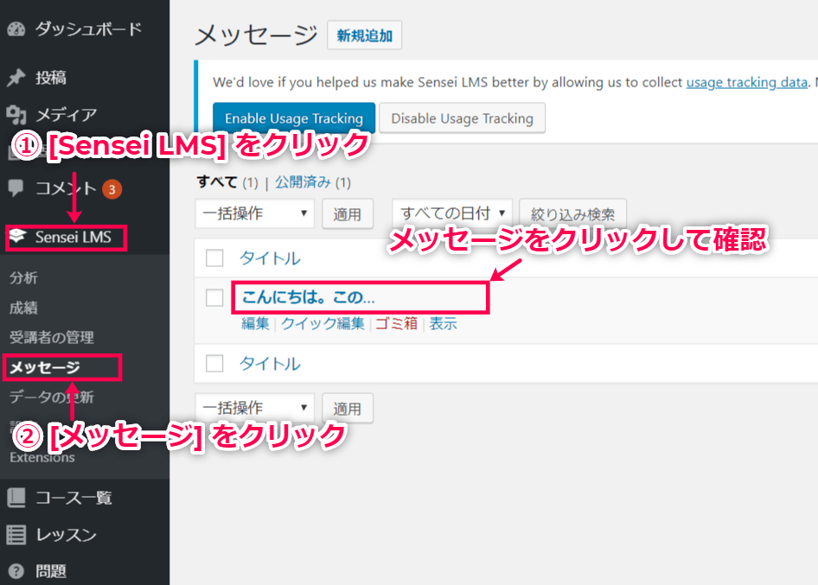Click the top 適用 button
818x585 pixels.
(x=348, y=213)
